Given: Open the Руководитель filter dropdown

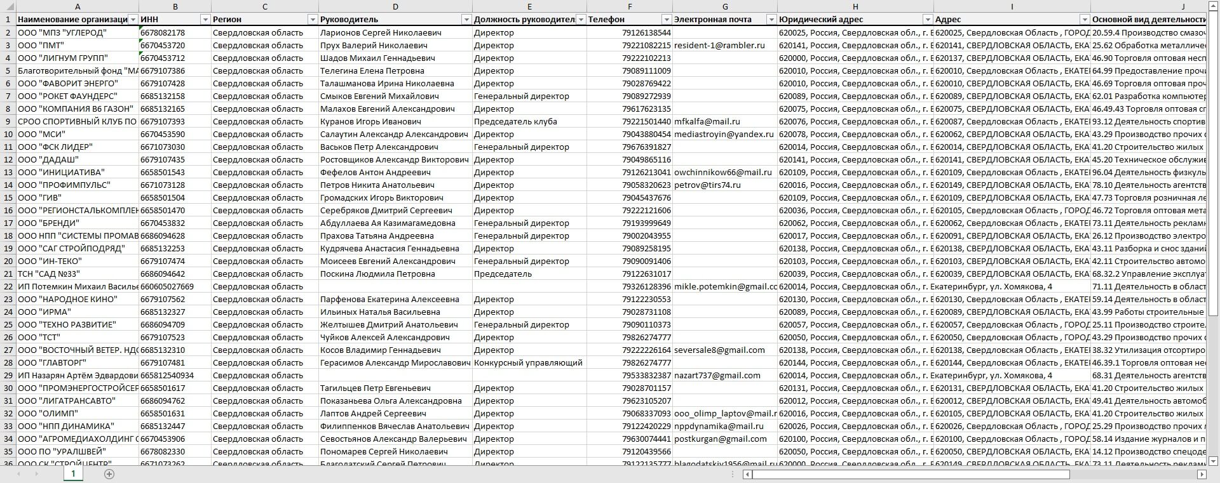Looking at the screenshot, I should click(x=466, y=20).
